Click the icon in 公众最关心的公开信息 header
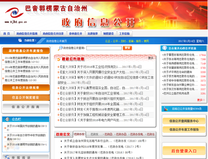The width and height of the screenshot is (208, 159). coord(165,48)
